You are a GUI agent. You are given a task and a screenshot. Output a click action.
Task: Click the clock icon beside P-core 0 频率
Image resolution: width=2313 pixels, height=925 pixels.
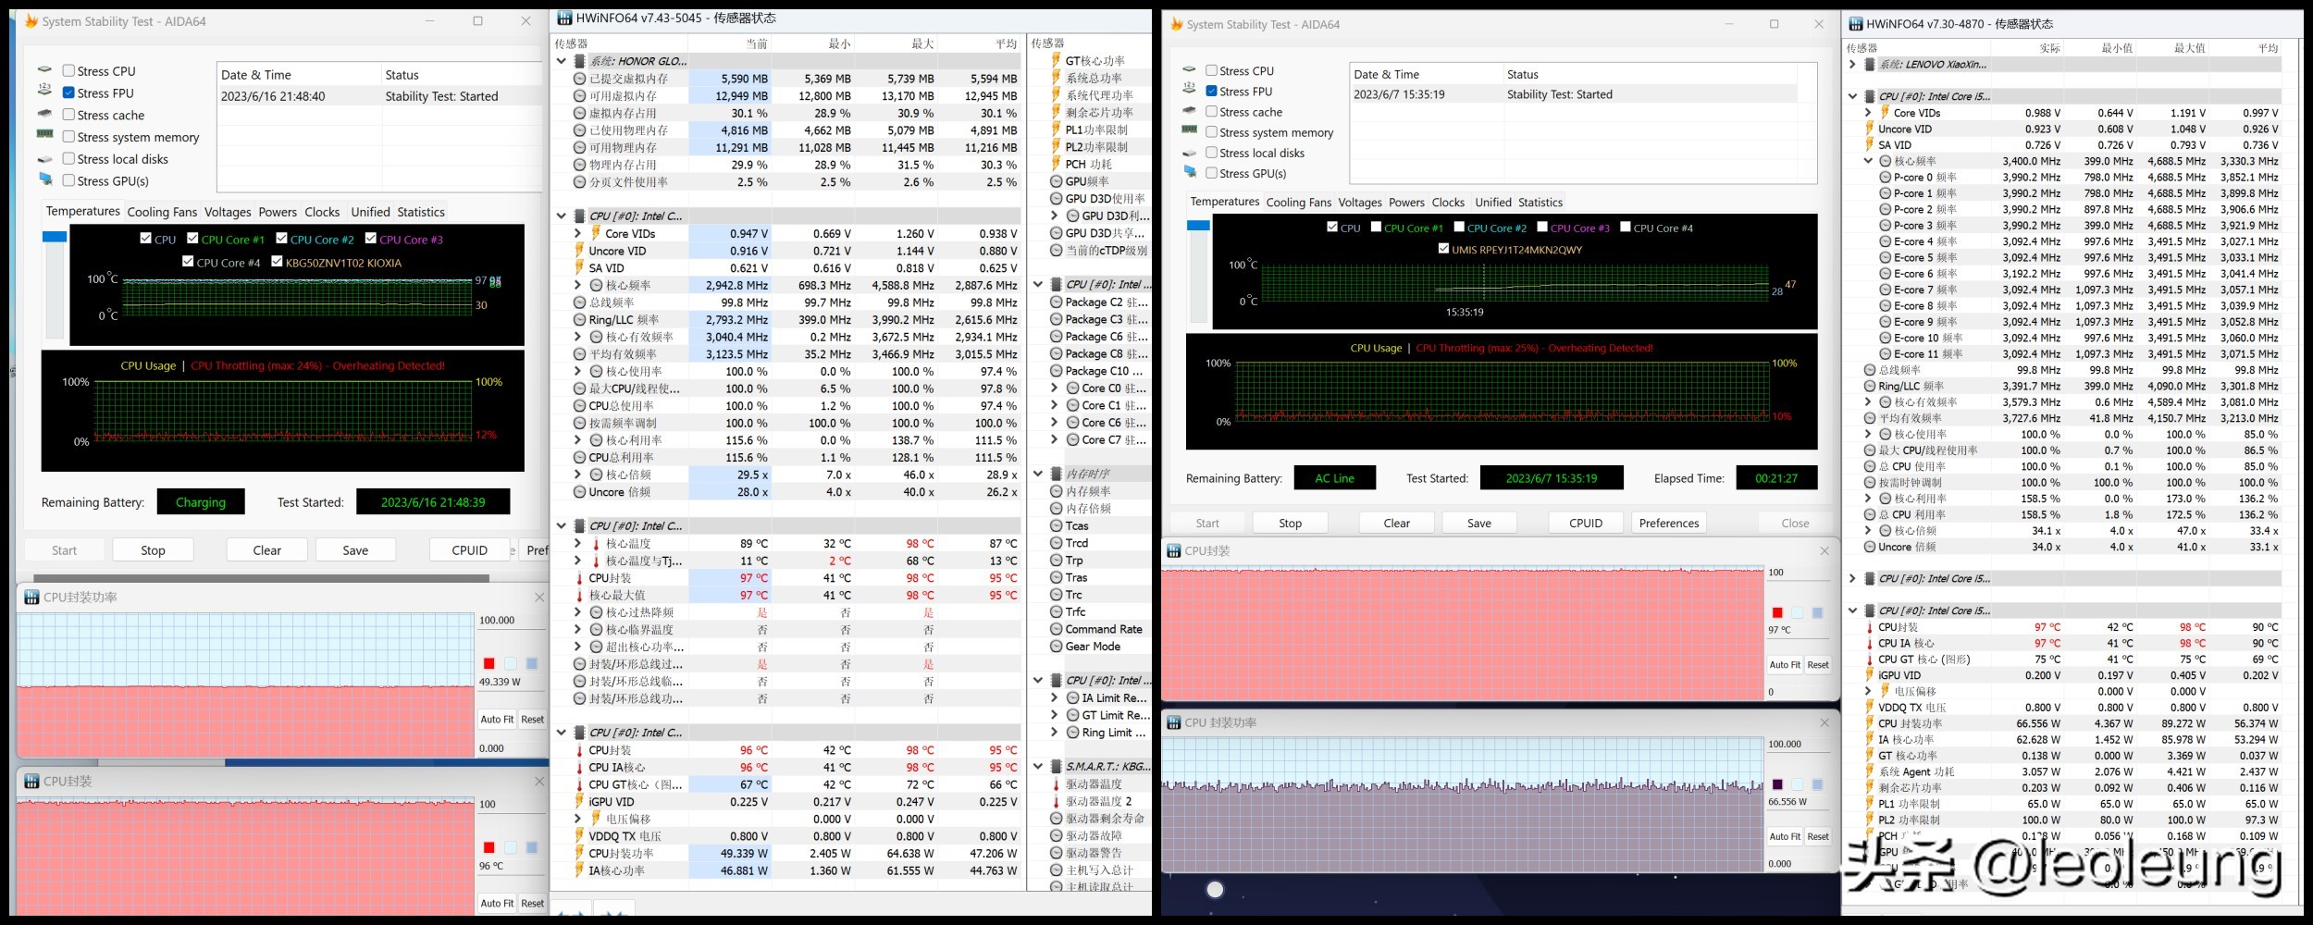point(1885,178)
